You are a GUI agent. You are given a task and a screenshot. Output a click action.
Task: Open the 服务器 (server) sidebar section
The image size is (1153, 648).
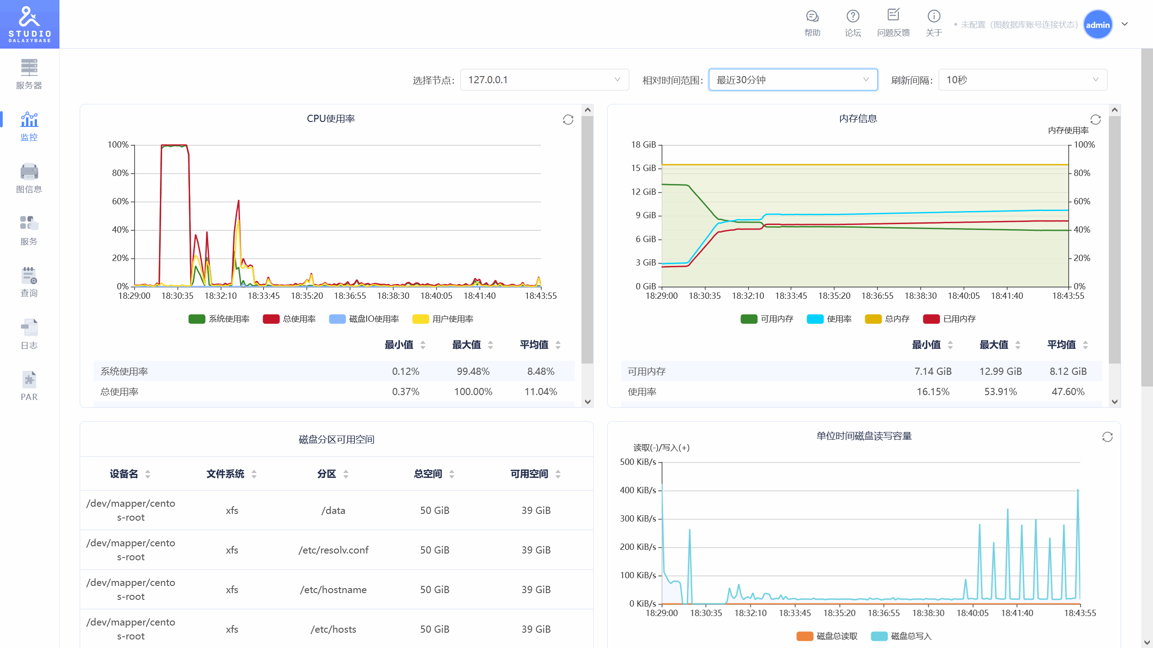pyautogui.click(x=29, y=74)
